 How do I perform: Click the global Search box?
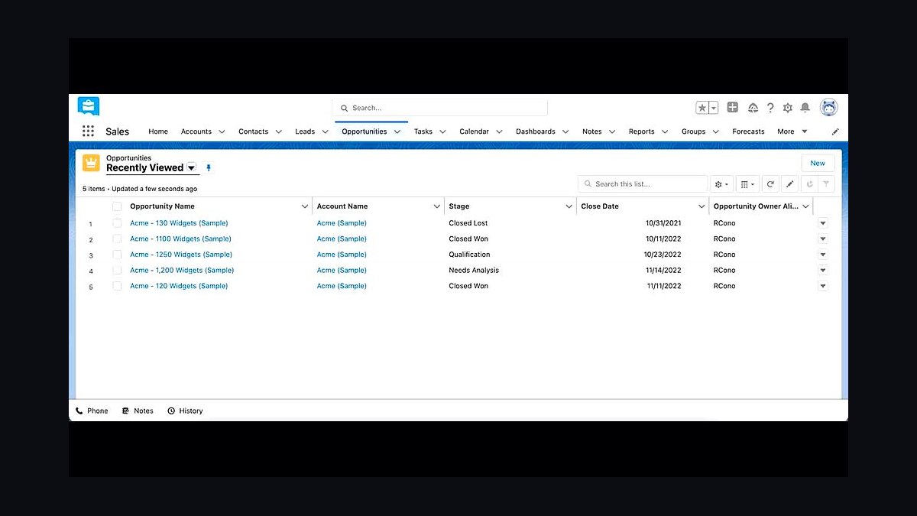point(439,108)
